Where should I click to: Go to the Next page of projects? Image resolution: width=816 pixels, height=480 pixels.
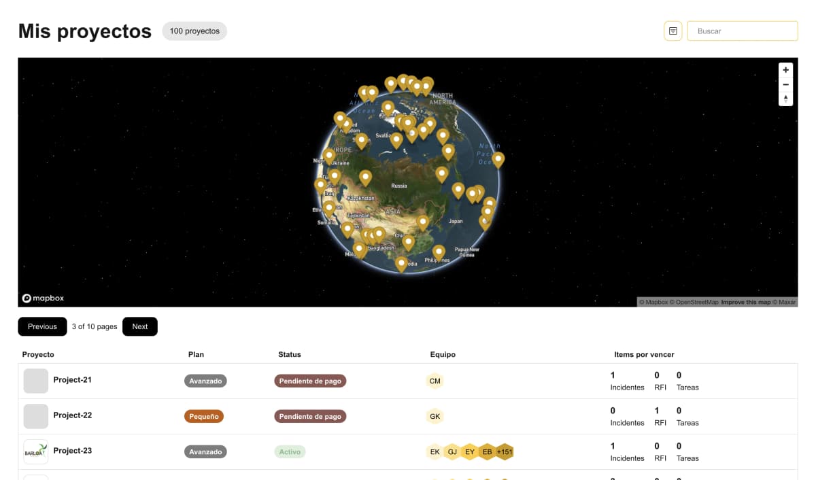coord(139,326)
